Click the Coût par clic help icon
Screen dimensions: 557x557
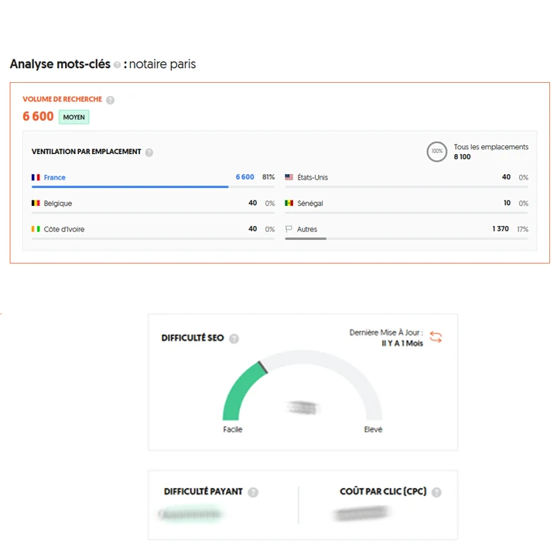click(x=436, y=492)
